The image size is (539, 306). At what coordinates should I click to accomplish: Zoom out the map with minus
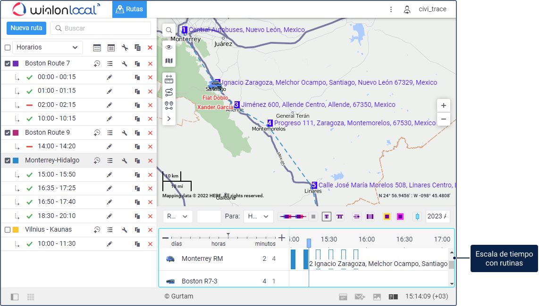click(x=444, y=119)
